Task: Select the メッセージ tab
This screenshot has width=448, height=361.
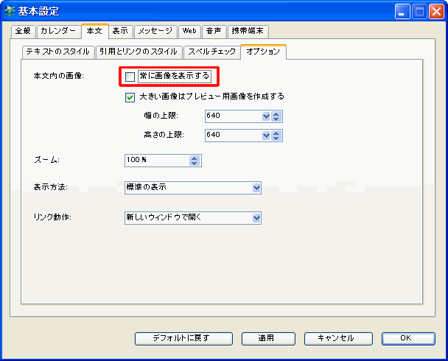Action: (155, 31)
